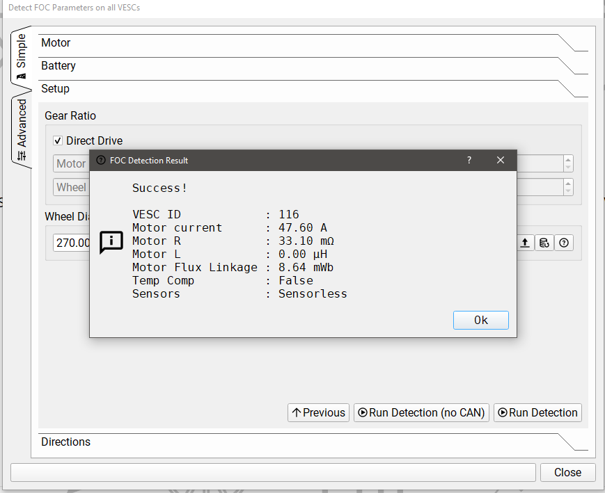Click Run Detection (no CAN)
605x493 pixels.
(421, 412)
